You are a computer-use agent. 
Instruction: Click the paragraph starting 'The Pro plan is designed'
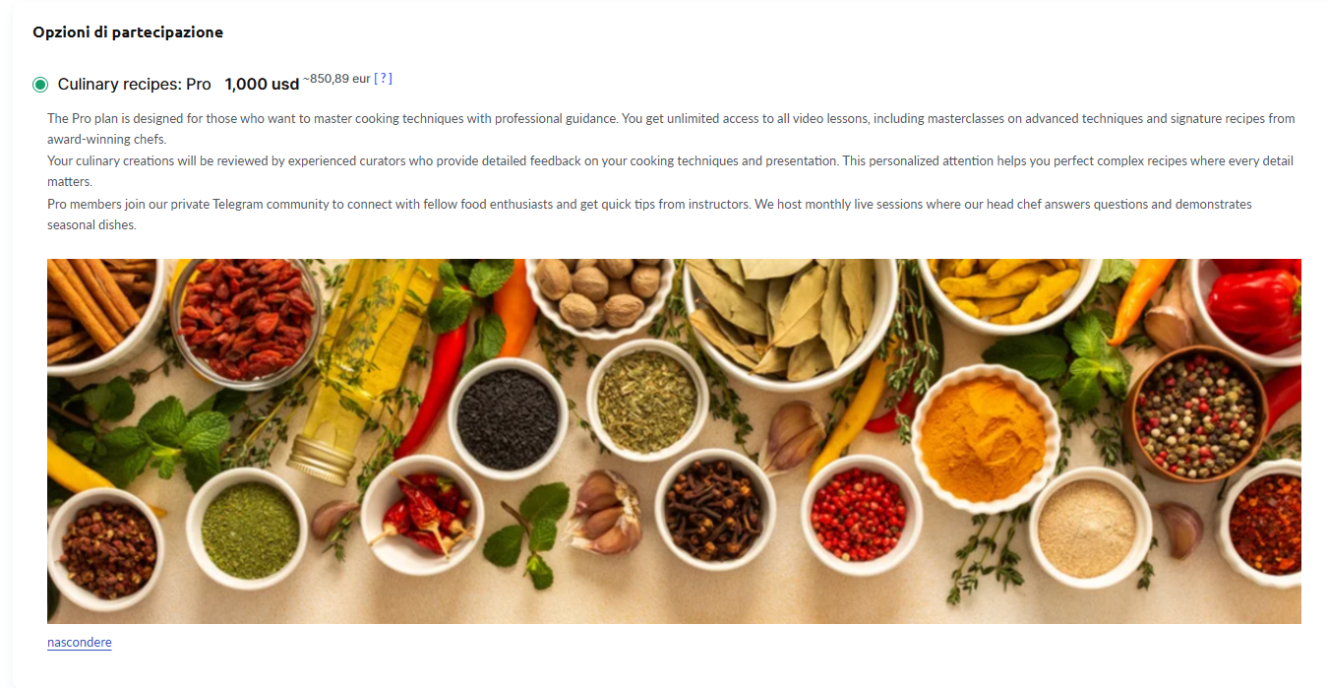[x=671, y=129]
